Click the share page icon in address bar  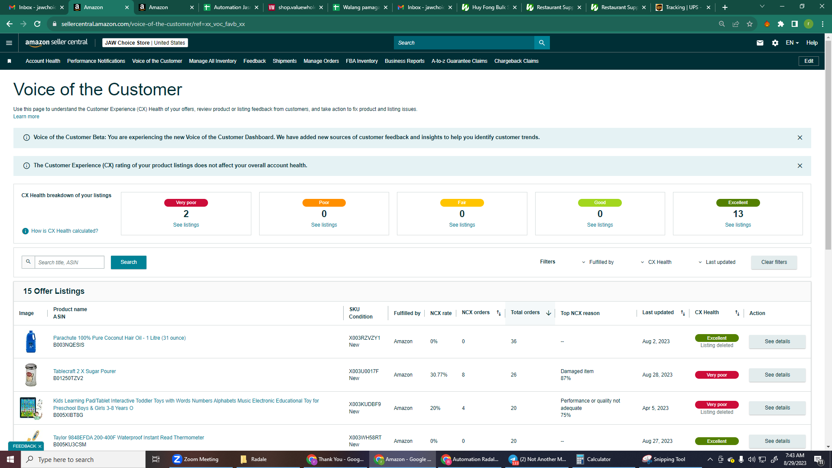coord(736,24)
